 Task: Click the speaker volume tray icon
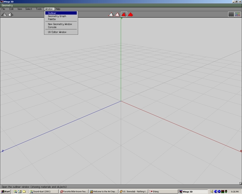click(212, 191)
